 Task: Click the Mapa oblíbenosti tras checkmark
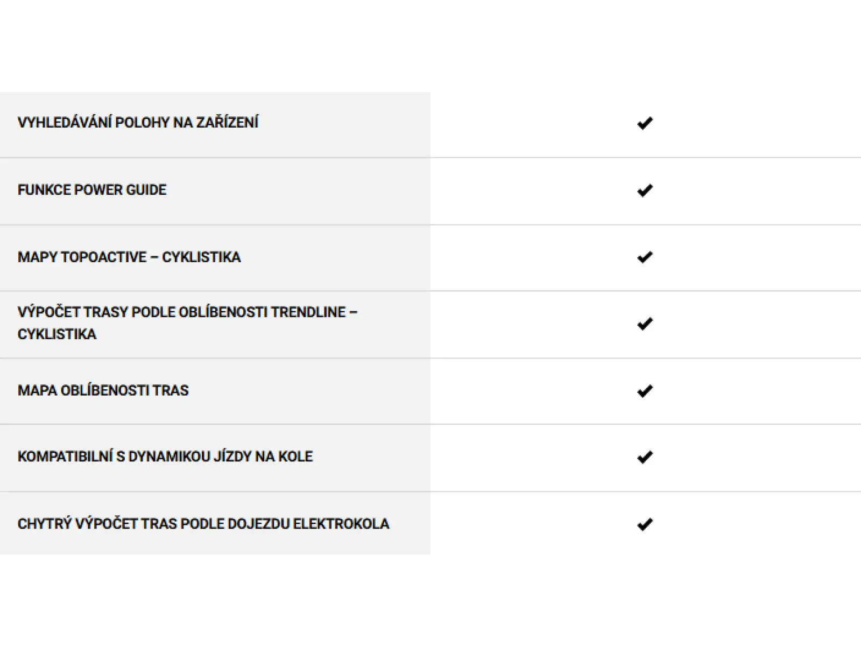645,391
